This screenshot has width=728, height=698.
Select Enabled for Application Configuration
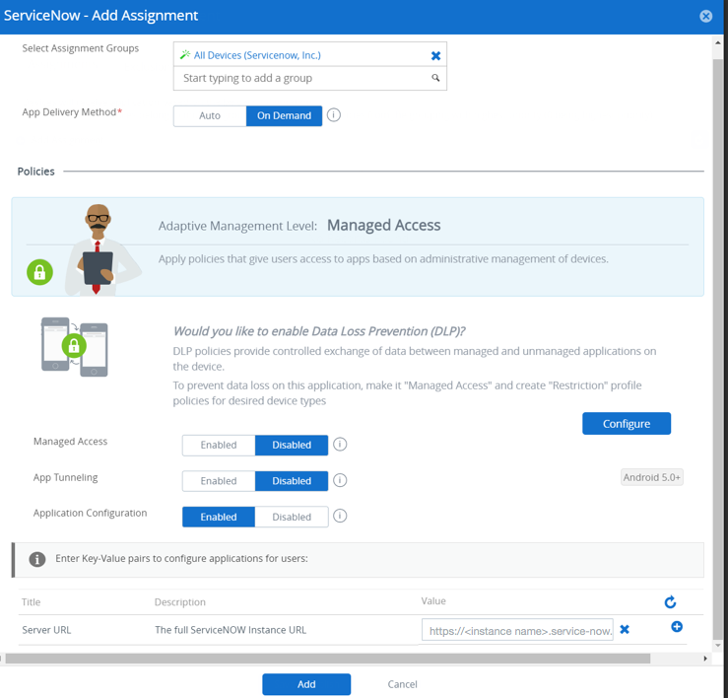(x=219, y=517)
